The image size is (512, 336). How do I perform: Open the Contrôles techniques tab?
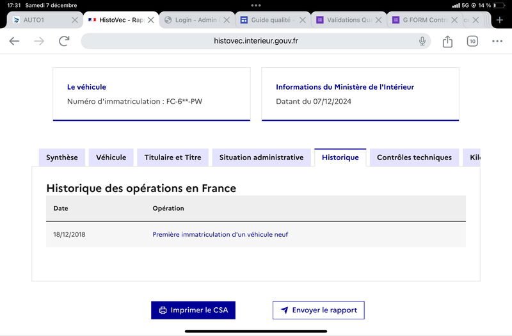(x=414, y=157)
